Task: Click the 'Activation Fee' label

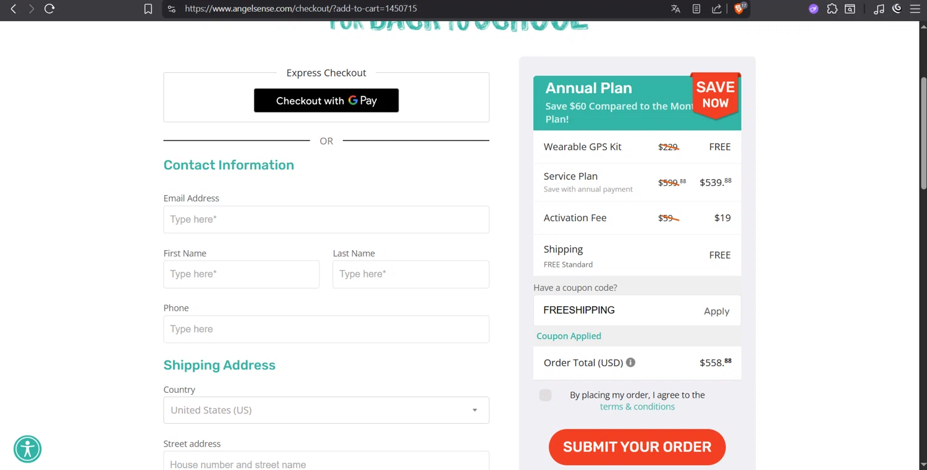Action: click(x=575, y=217)
